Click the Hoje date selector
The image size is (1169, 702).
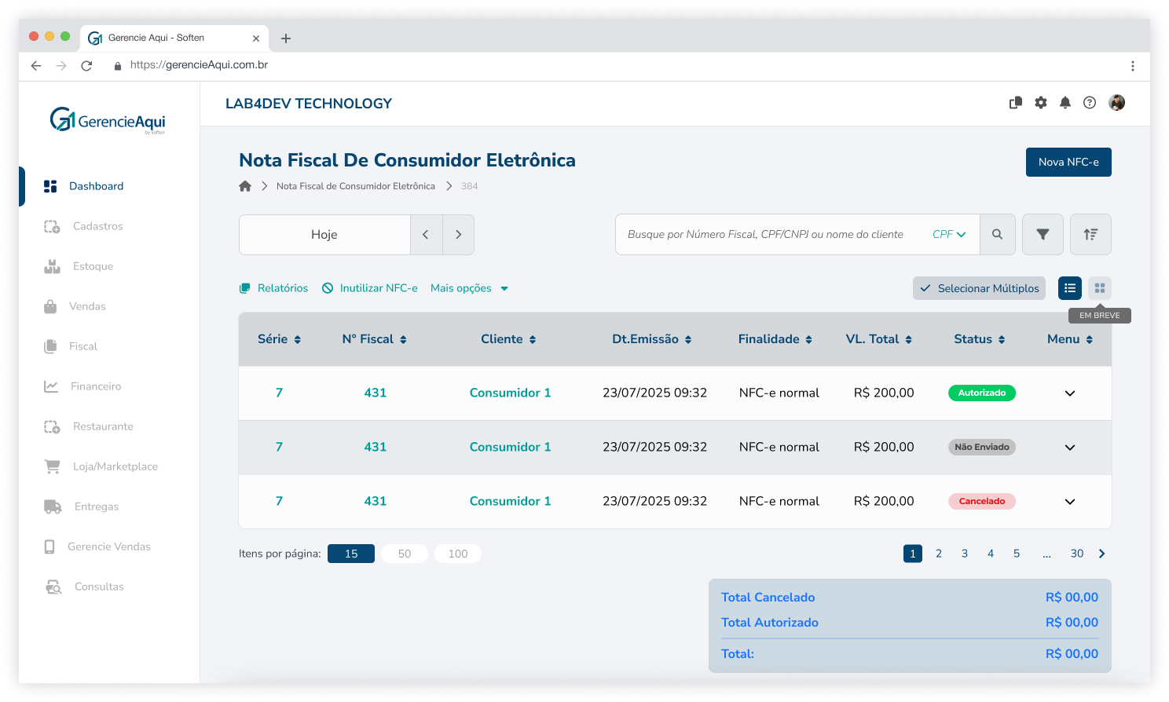tap(324, 235)
